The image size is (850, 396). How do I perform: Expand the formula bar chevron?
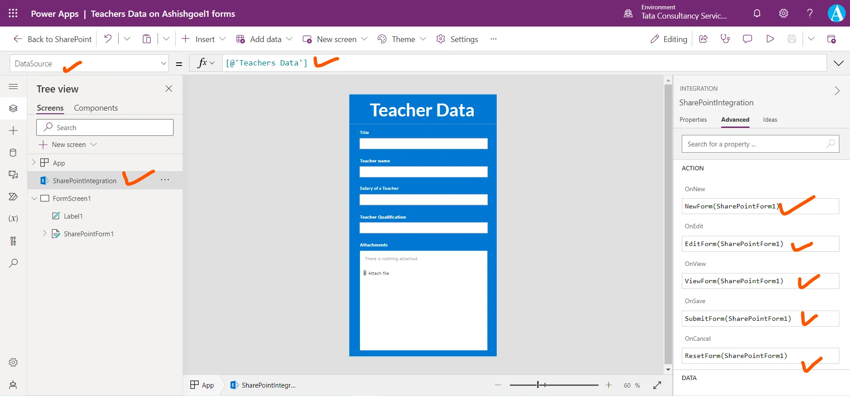[838, 63]
